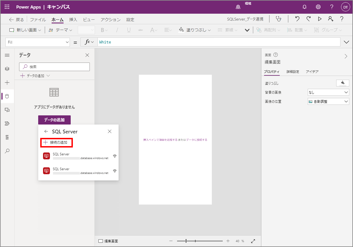Preview the app with the play icon
353x247 pixels.
[320, 19]
